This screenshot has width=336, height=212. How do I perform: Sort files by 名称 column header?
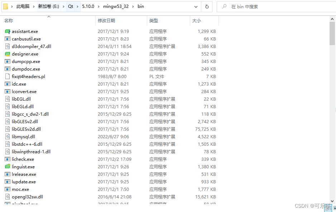(x=9, y=21)
